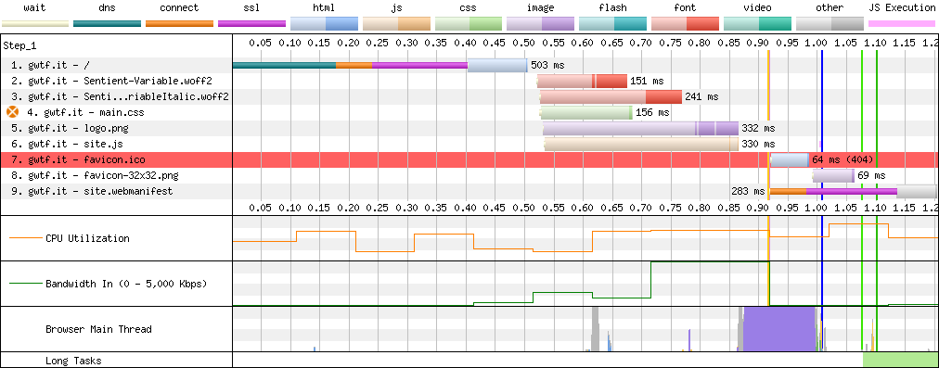
Task: Click the 69 ms timing label
Action: point(871,175)
